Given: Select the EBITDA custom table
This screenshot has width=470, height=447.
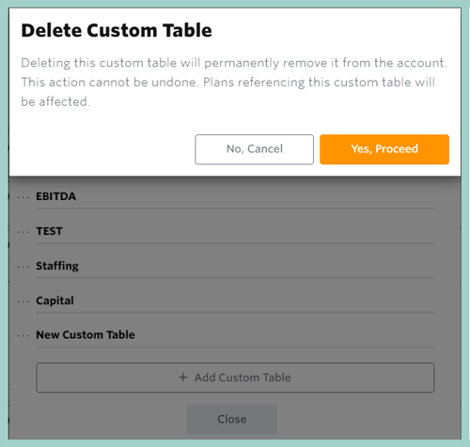Looking at the screenshot, I should [55, 196].
